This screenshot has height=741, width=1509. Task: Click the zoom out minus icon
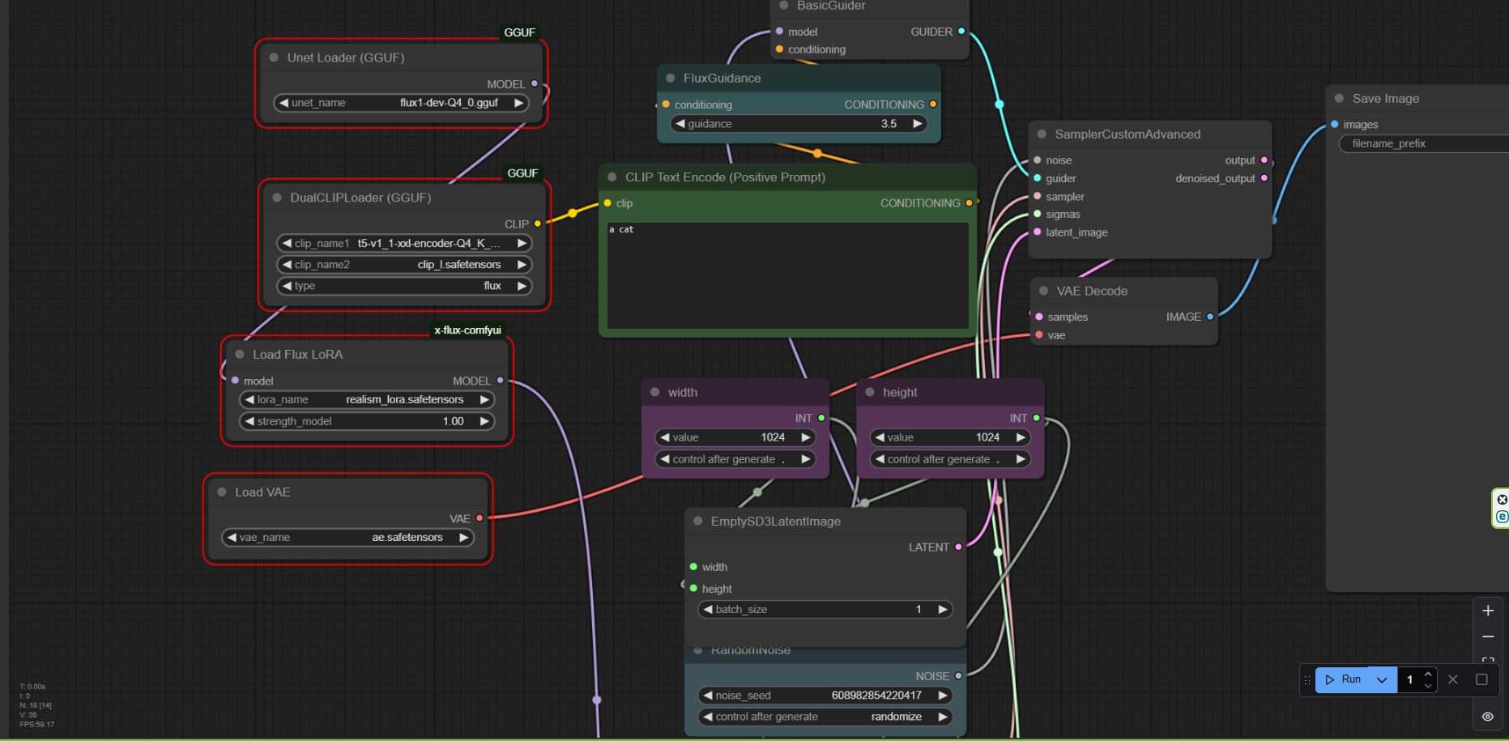pyautogui.click(x=1488, y=637)
